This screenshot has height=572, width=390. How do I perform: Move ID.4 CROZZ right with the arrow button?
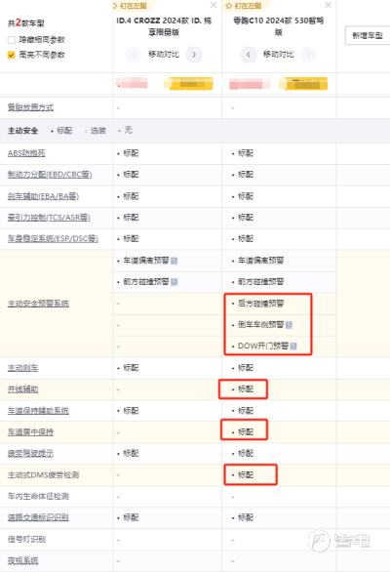(194, 55)
